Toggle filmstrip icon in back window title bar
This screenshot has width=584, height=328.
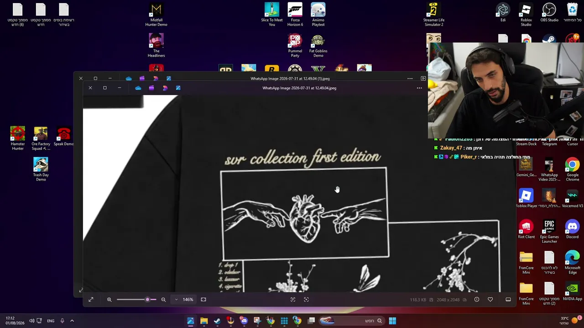click(x=423, y=78)
